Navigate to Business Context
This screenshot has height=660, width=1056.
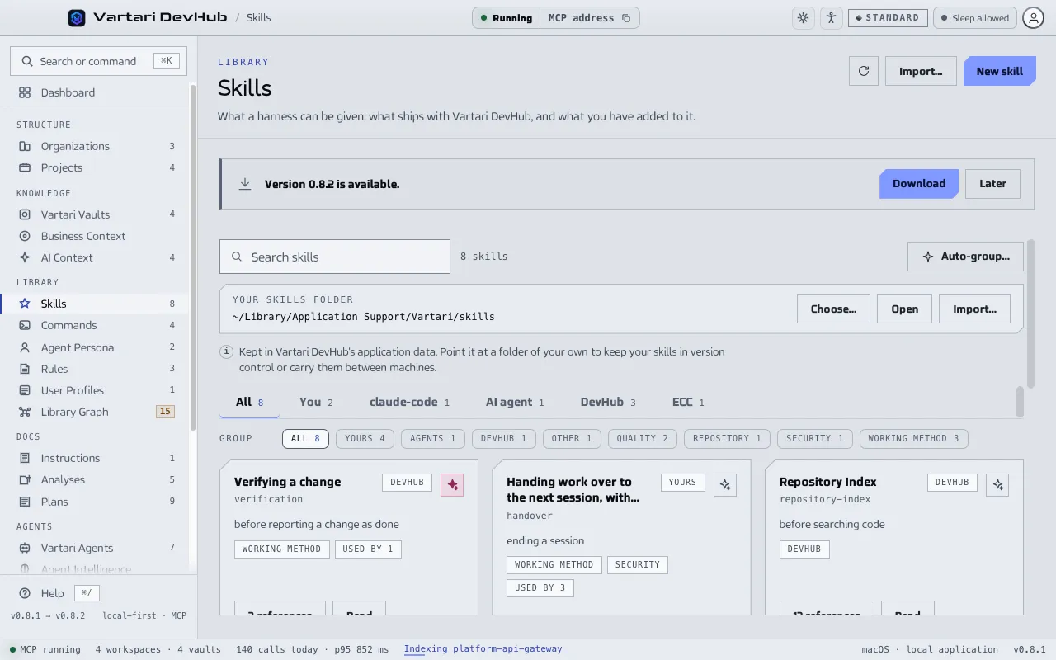[x=96, y=236]
